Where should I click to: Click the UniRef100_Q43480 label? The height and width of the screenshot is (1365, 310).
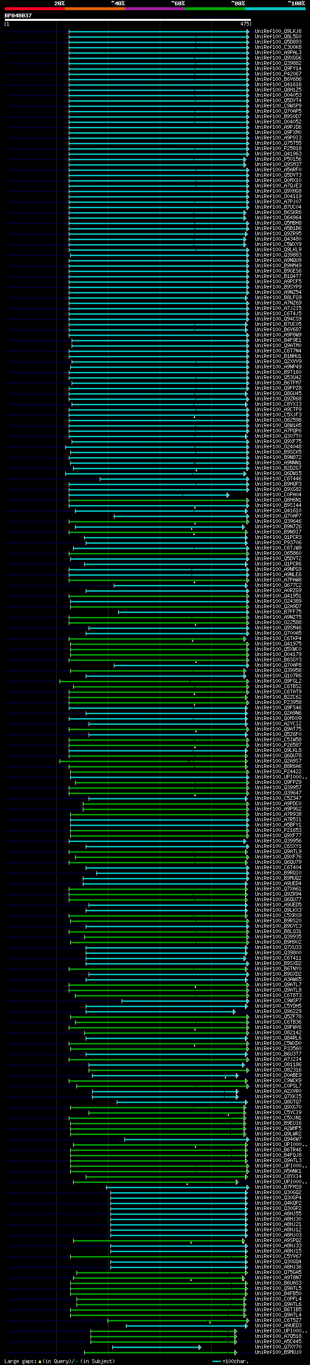tap(278, 239)
